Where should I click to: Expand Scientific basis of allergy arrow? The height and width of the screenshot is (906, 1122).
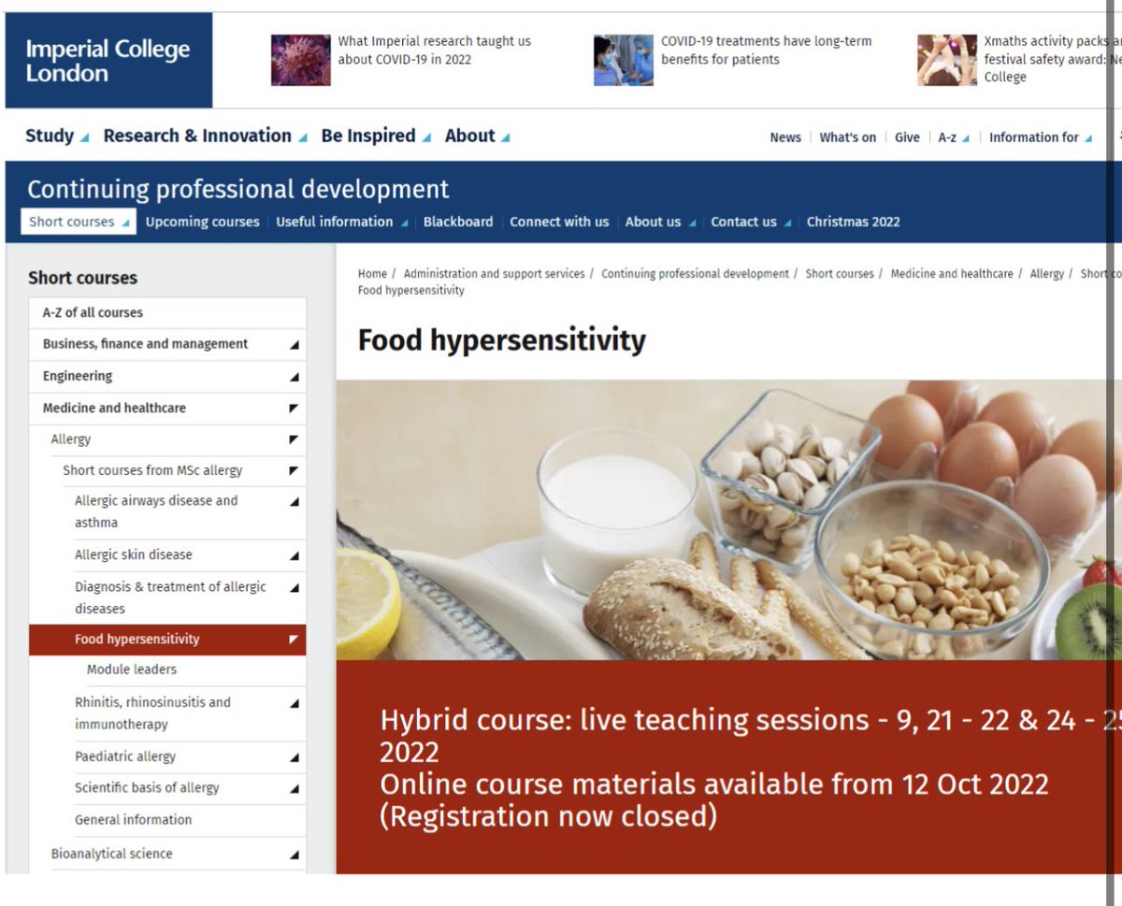[294, 789]
